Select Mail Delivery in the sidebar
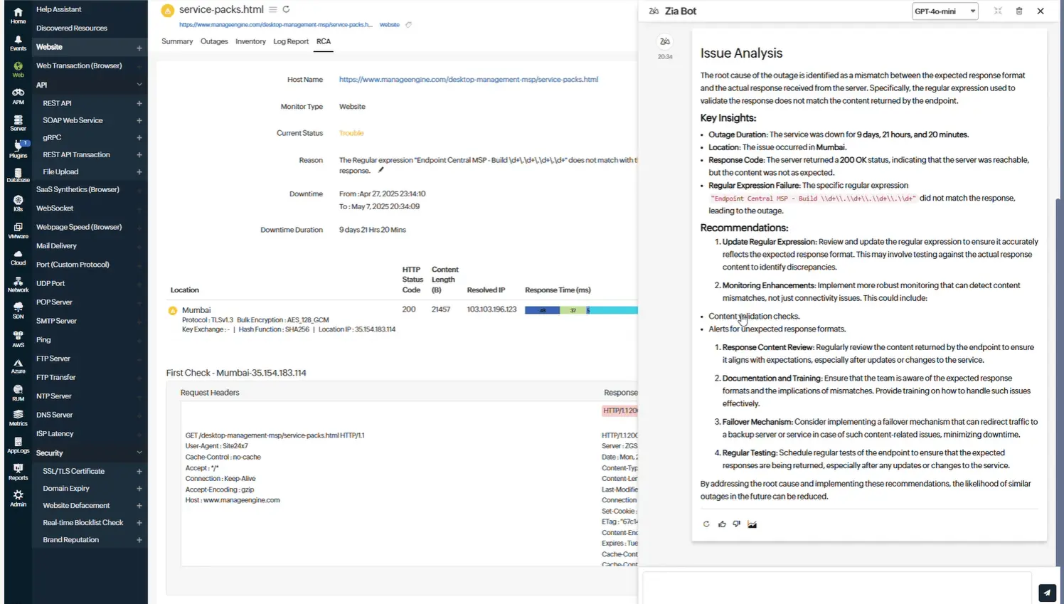This screenshot has height=604, width=1064. [56, 245]
